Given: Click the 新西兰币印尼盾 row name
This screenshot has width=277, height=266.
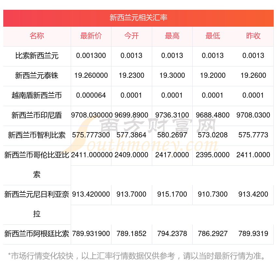Looking at the screenshot, I should tap(37, 115).
